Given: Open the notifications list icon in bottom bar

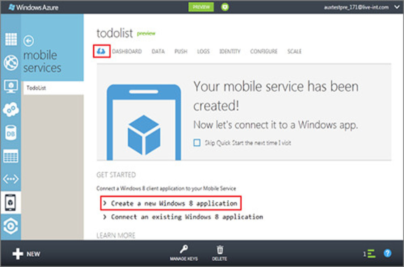Looking at the screenshot, I should 371,254.
